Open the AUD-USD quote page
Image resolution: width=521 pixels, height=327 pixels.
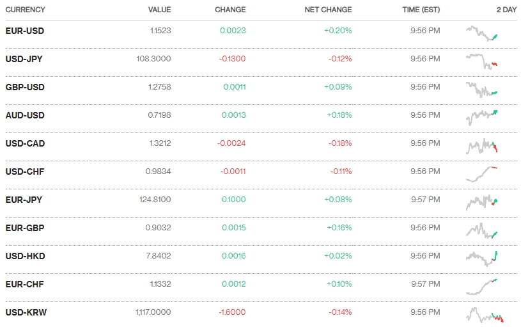click(25, 115)
